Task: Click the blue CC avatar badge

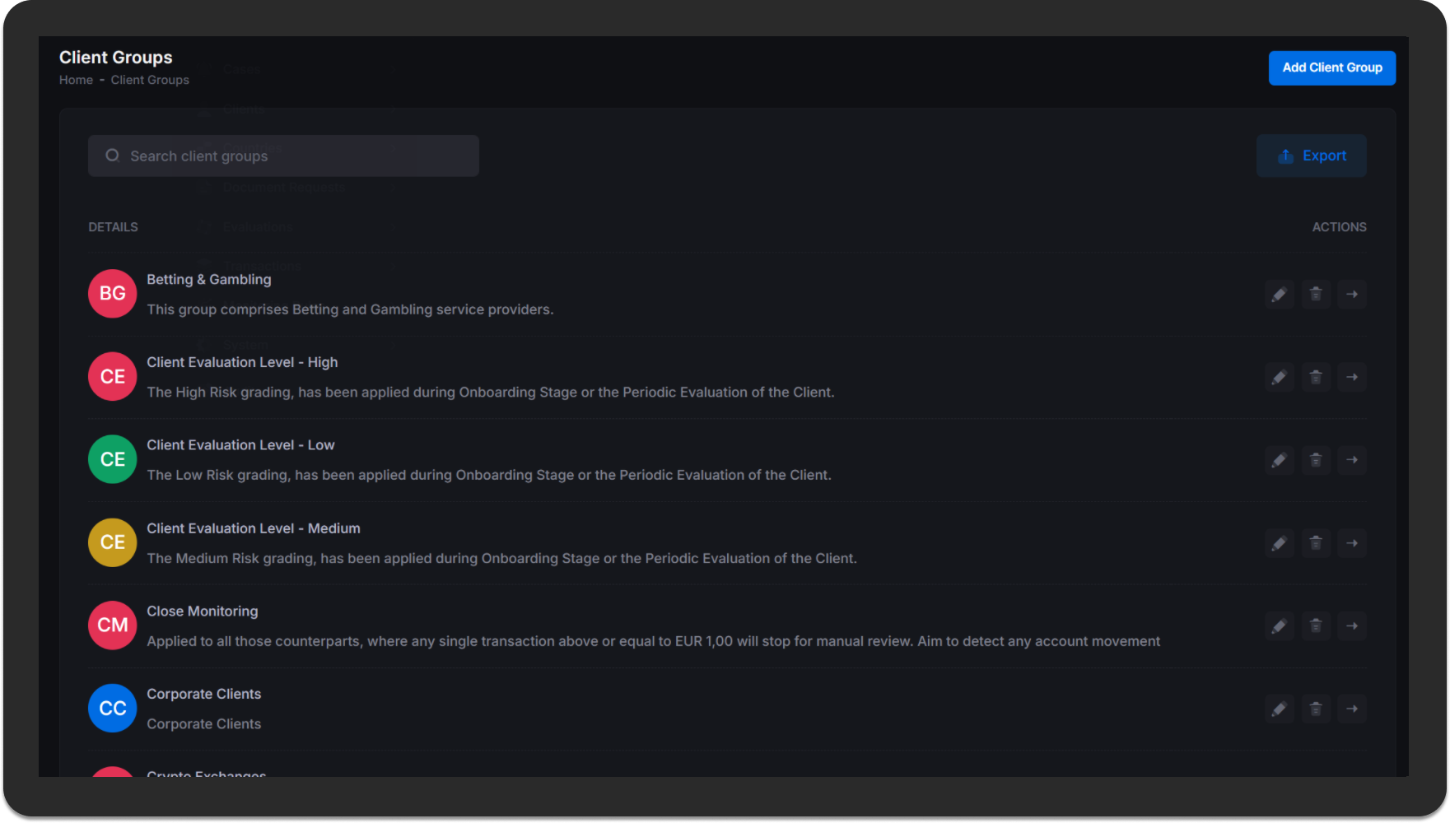Action: (112, 708)
